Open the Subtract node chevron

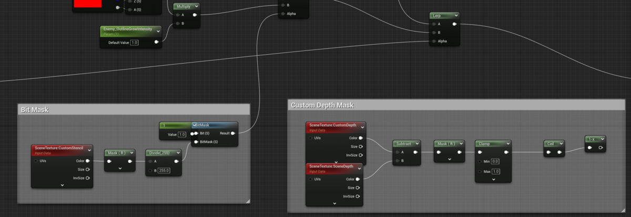click(416, 143)
